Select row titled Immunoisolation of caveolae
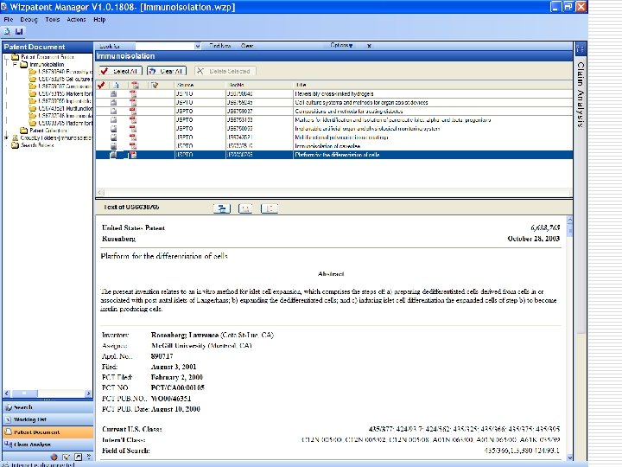The height and width of the screenshot is (467, 622). 334,146
